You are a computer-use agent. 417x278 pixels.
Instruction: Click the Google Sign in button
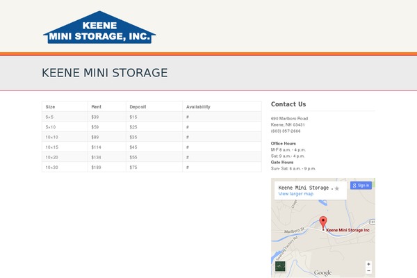point(361,186)
